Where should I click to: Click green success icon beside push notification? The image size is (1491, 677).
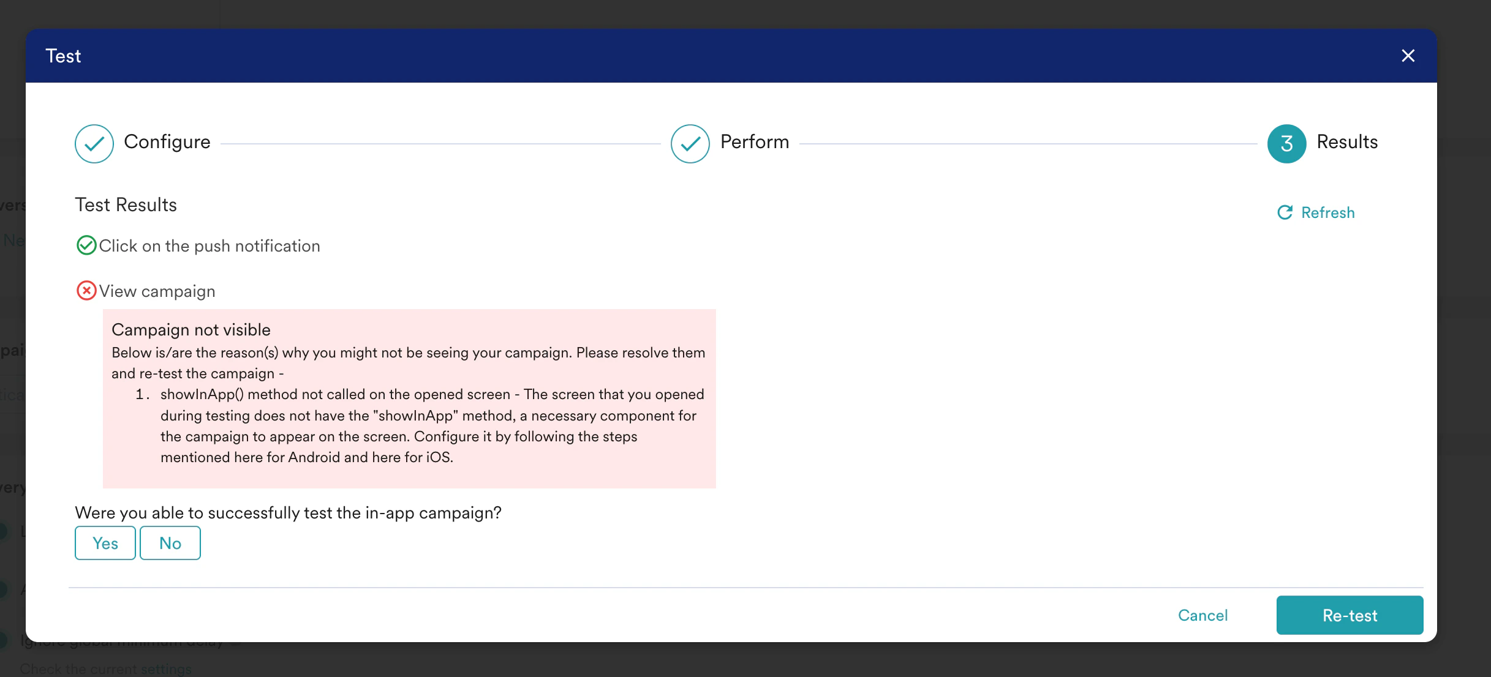pyautogui.click(x=86, y=245)
